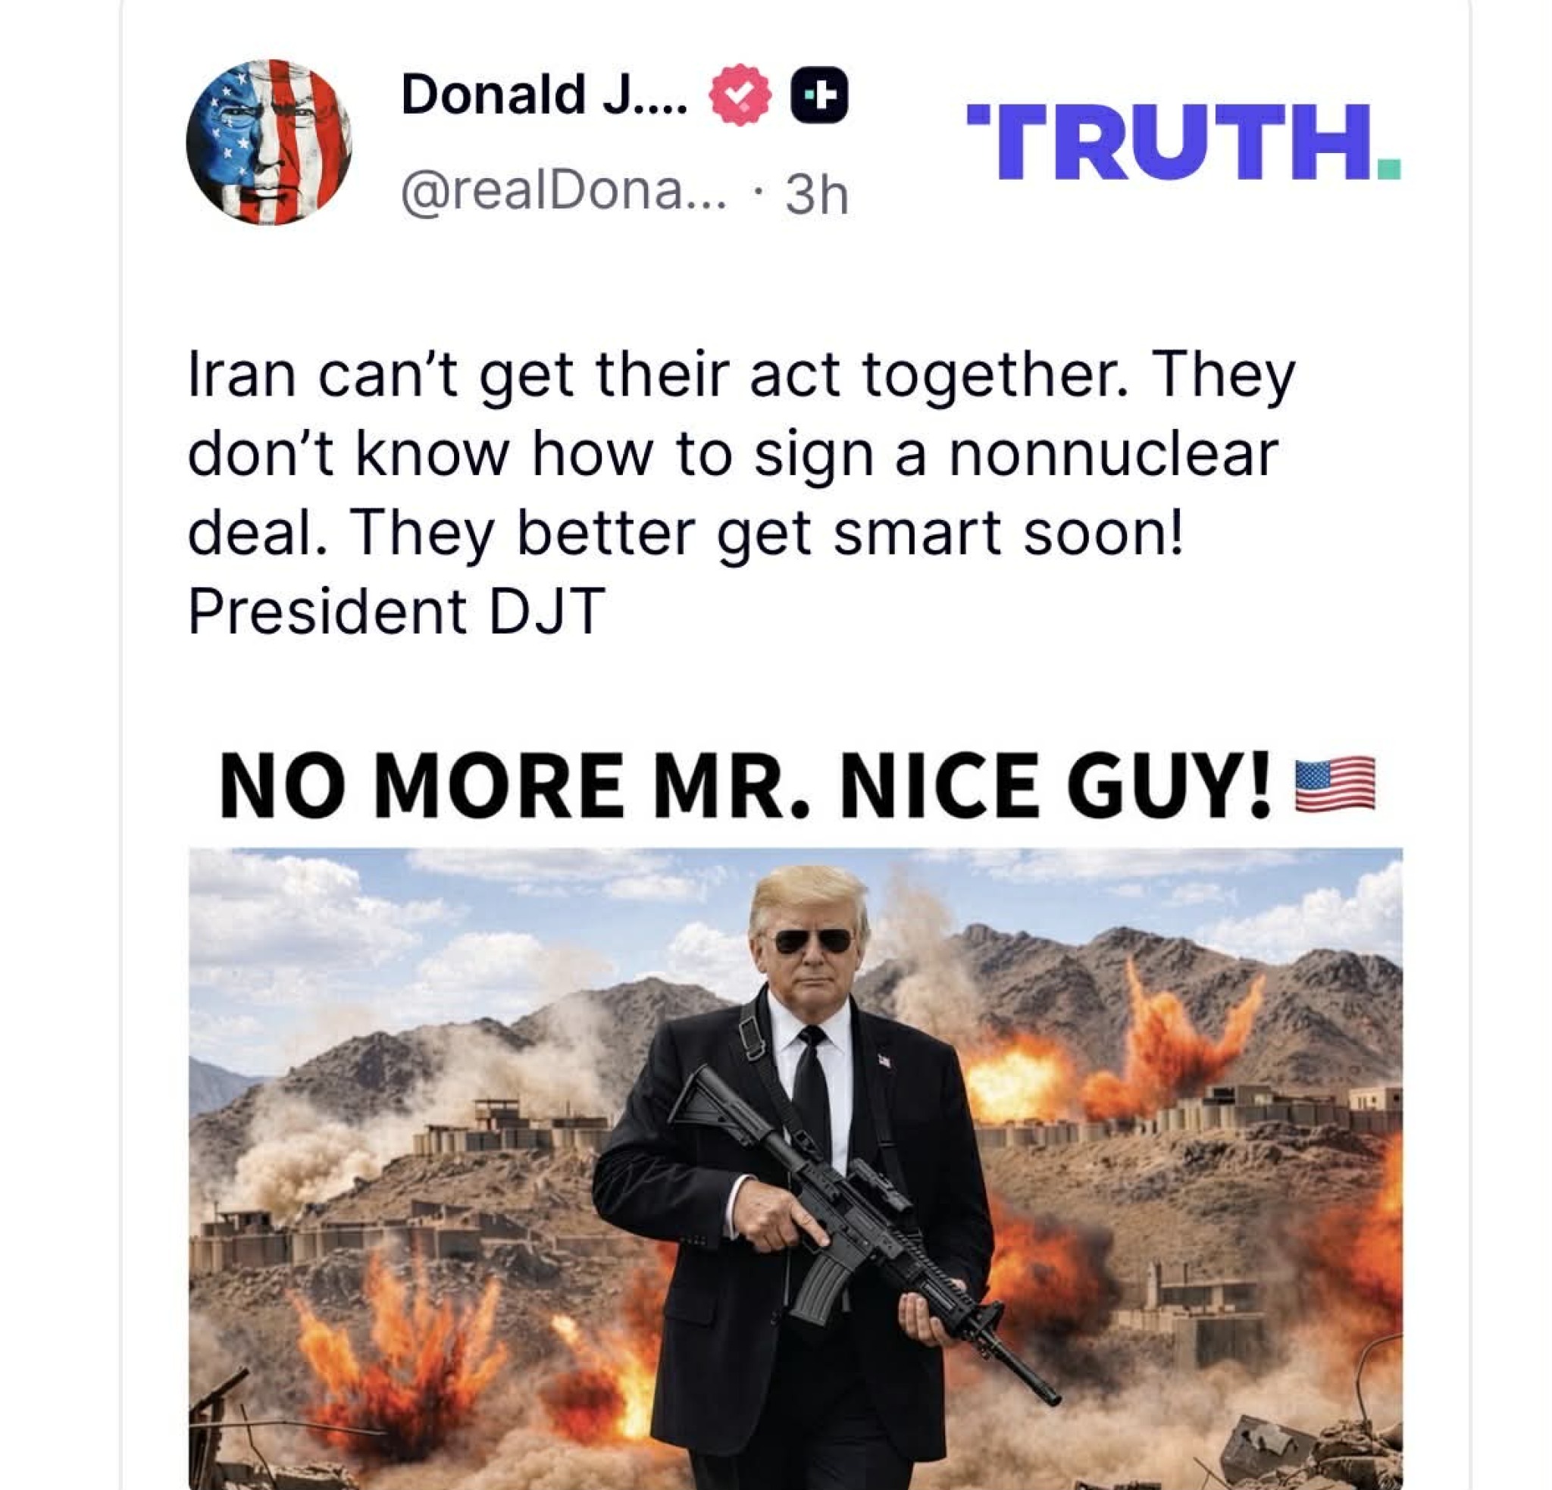The height and width of the screenshot is (1490, 1552).
Task: Click the American flag emoji in caption
Action: tap(1335, 784)
